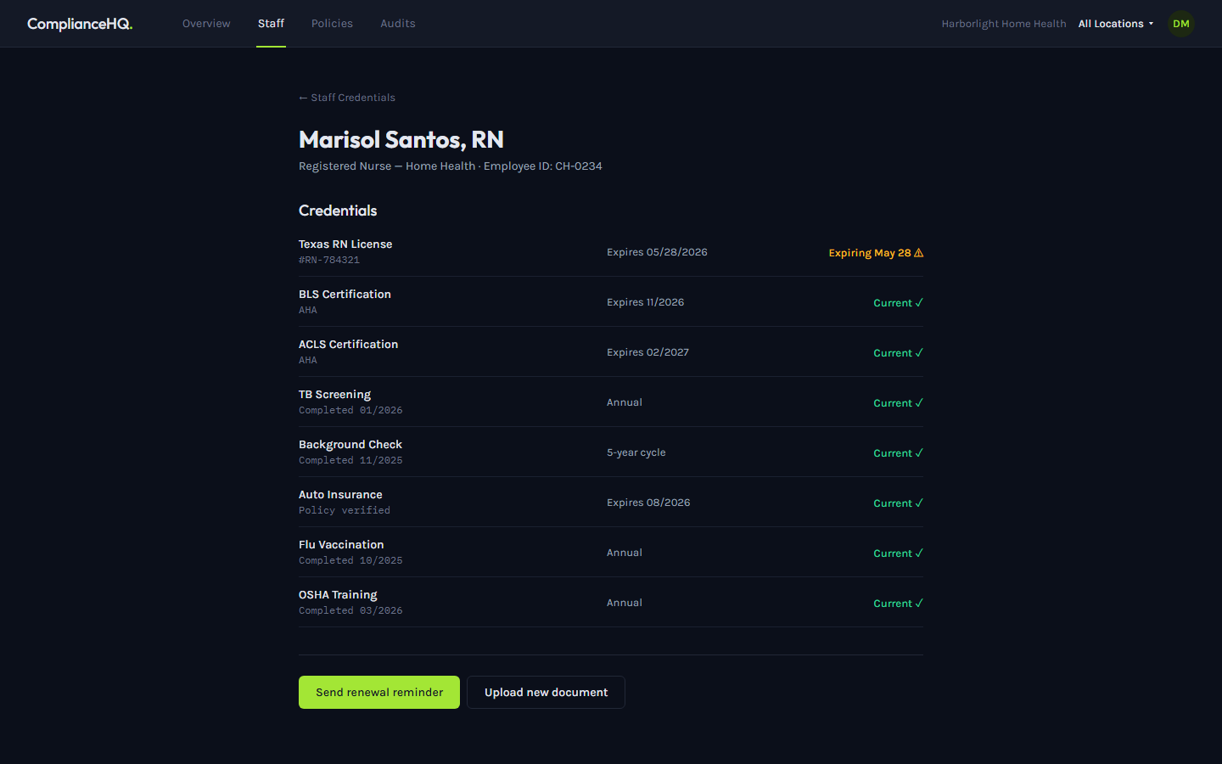Viewport: 1222px width, 764px height.
Task: Click the Marisol Santos, RN heading
Action: (401, 139)
